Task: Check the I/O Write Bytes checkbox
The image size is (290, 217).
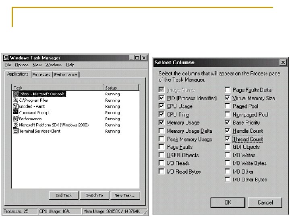Action: click(x=228, y=163)
